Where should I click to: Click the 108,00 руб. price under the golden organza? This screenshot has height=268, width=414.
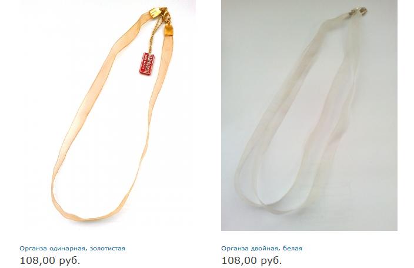pyautogui.click(x=50, y=260)
